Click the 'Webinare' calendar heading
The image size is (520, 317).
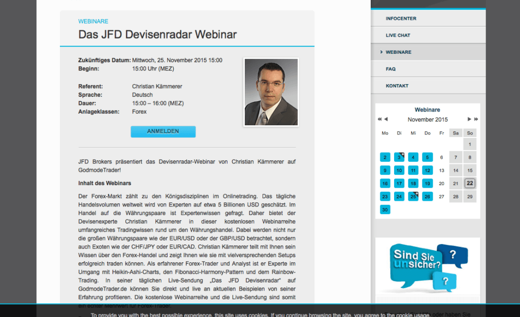[x=428, y=110]
